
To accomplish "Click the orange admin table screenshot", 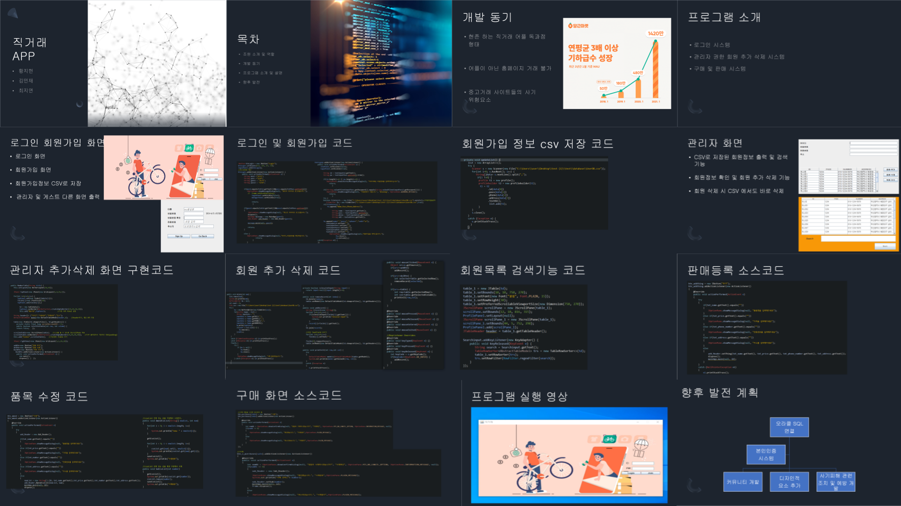I will 848,224.
